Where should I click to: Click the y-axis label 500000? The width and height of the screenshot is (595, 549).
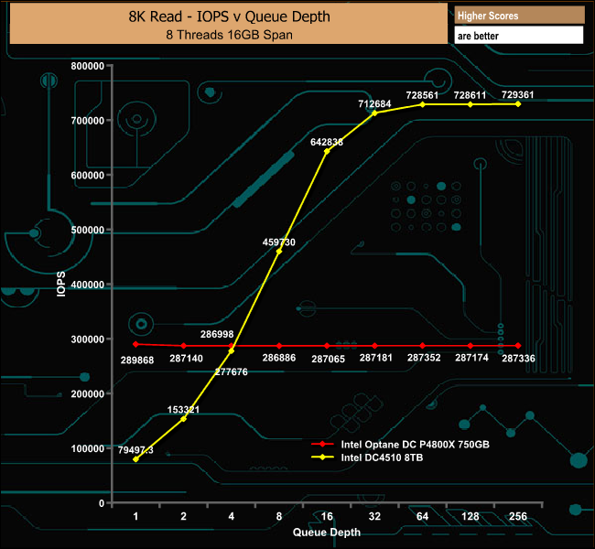(87, 230)
